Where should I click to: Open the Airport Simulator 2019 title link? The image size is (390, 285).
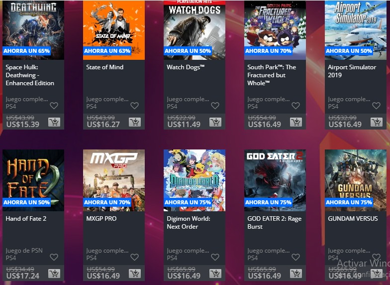click(x=352, y=71)
